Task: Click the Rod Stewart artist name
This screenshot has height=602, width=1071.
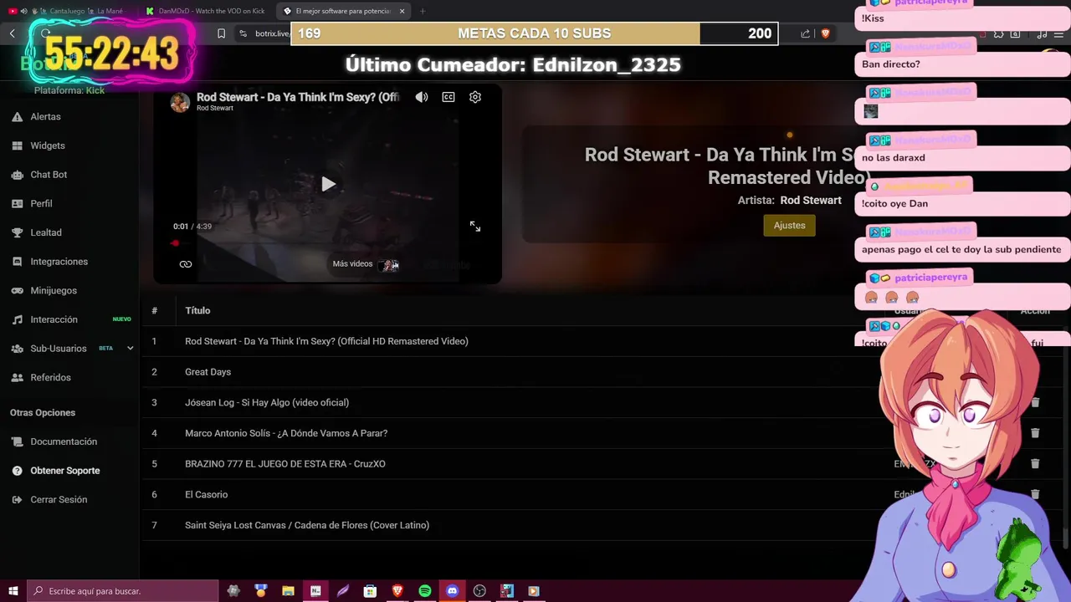Action: [811, 201]
